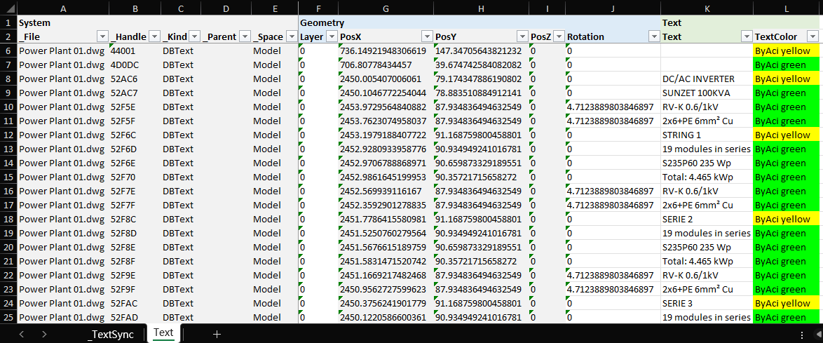Select the Text sheet tab
This screenshot has width=823, height=343.
click(163, 333)
